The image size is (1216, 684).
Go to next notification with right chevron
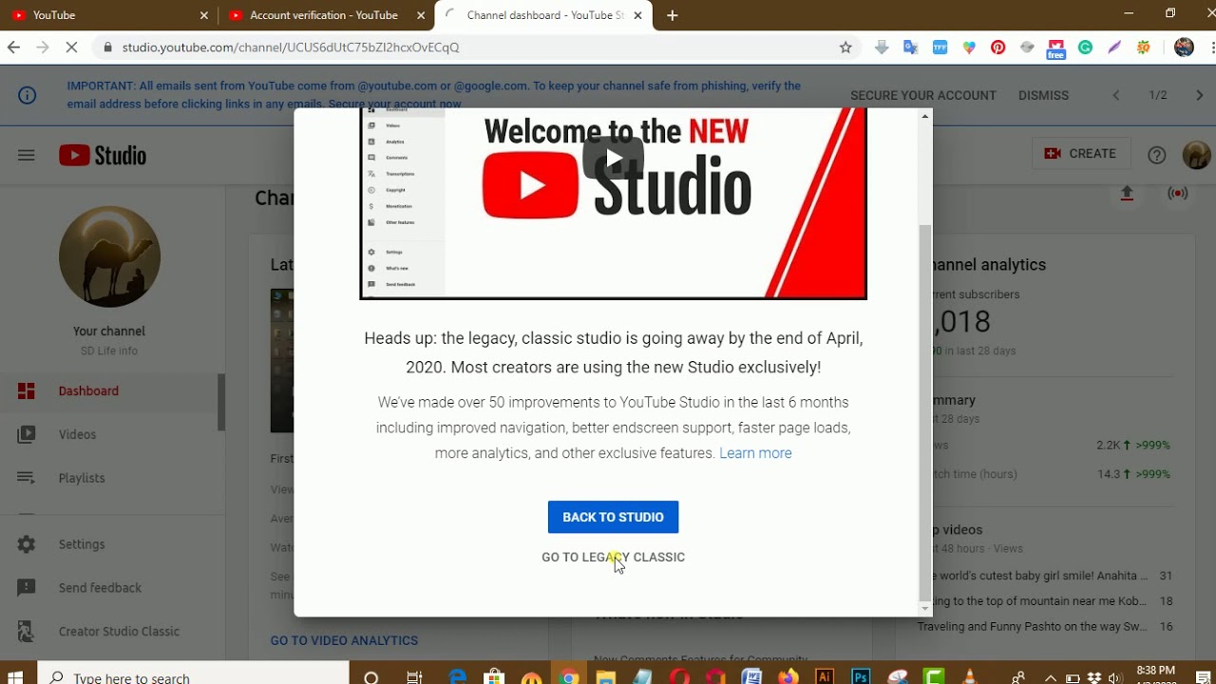(x=1200, y=95)
